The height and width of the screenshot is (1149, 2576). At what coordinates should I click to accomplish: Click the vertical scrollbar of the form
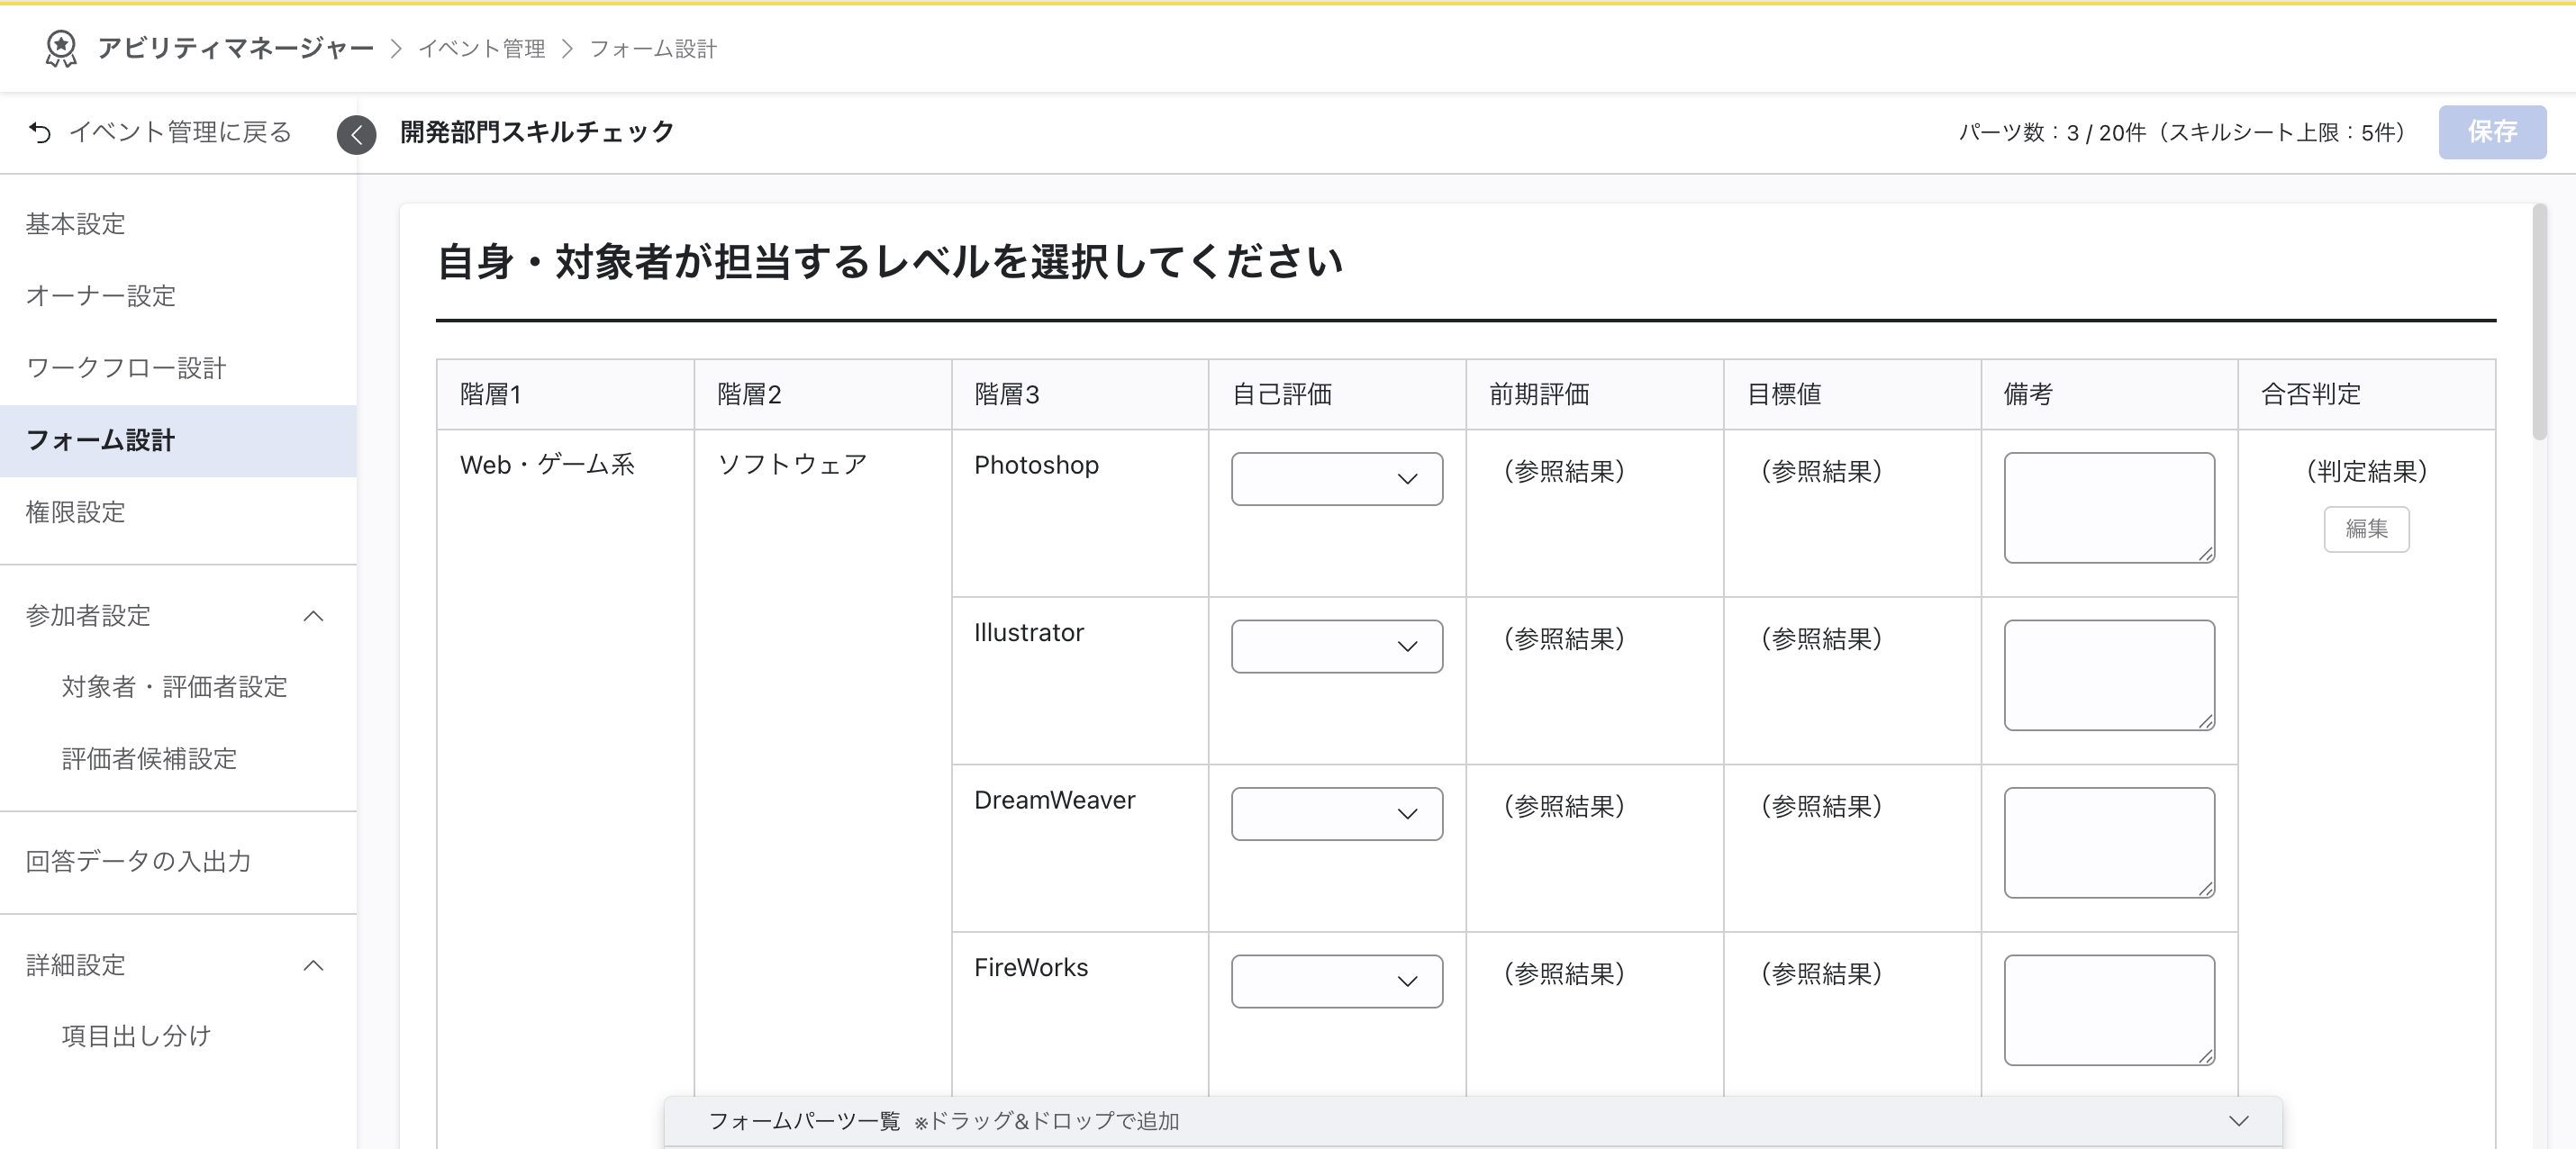coord(2538,323)
